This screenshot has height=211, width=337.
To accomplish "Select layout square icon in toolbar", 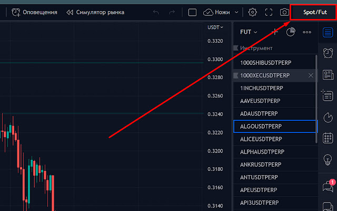I will pyautogui.click(x=192, y=12).
